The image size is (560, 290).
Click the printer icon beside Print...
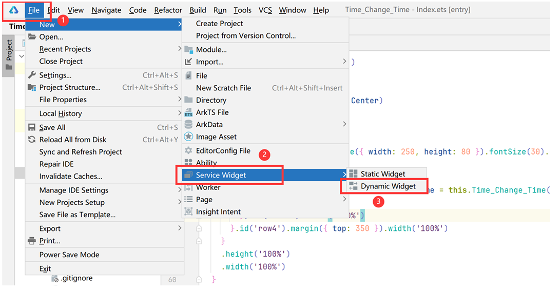(32, 241)
